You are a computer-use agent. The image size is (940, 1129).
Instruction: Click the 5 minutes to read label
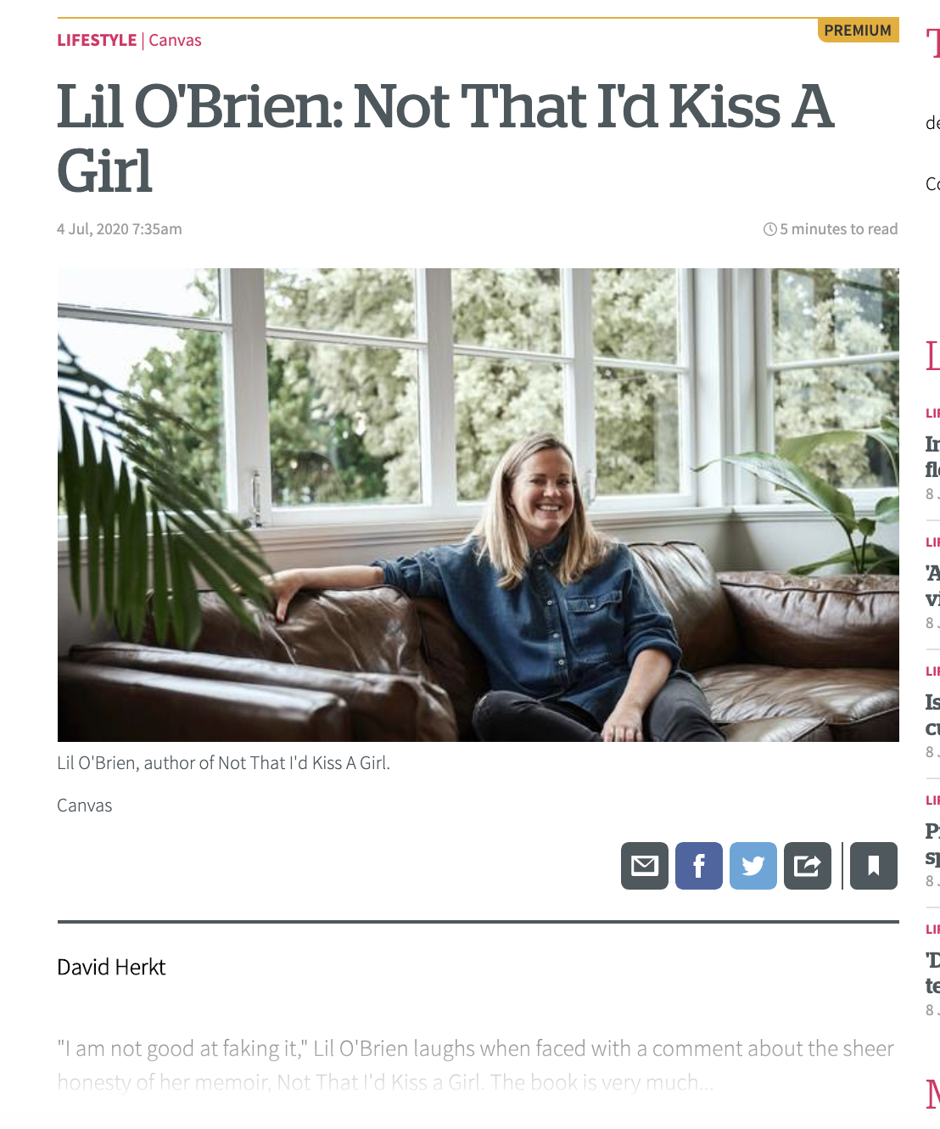838,229
